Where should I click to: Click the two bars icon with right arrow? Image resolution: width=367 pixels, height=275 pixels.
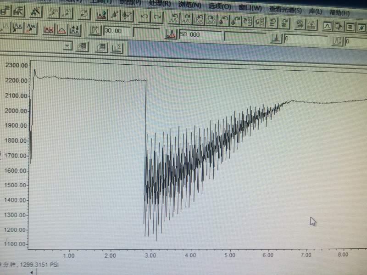(x=284, y=23)
